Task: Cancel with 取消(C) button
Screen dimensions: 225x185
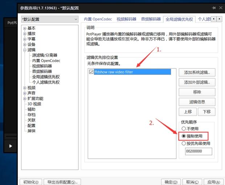Action: 192,182
